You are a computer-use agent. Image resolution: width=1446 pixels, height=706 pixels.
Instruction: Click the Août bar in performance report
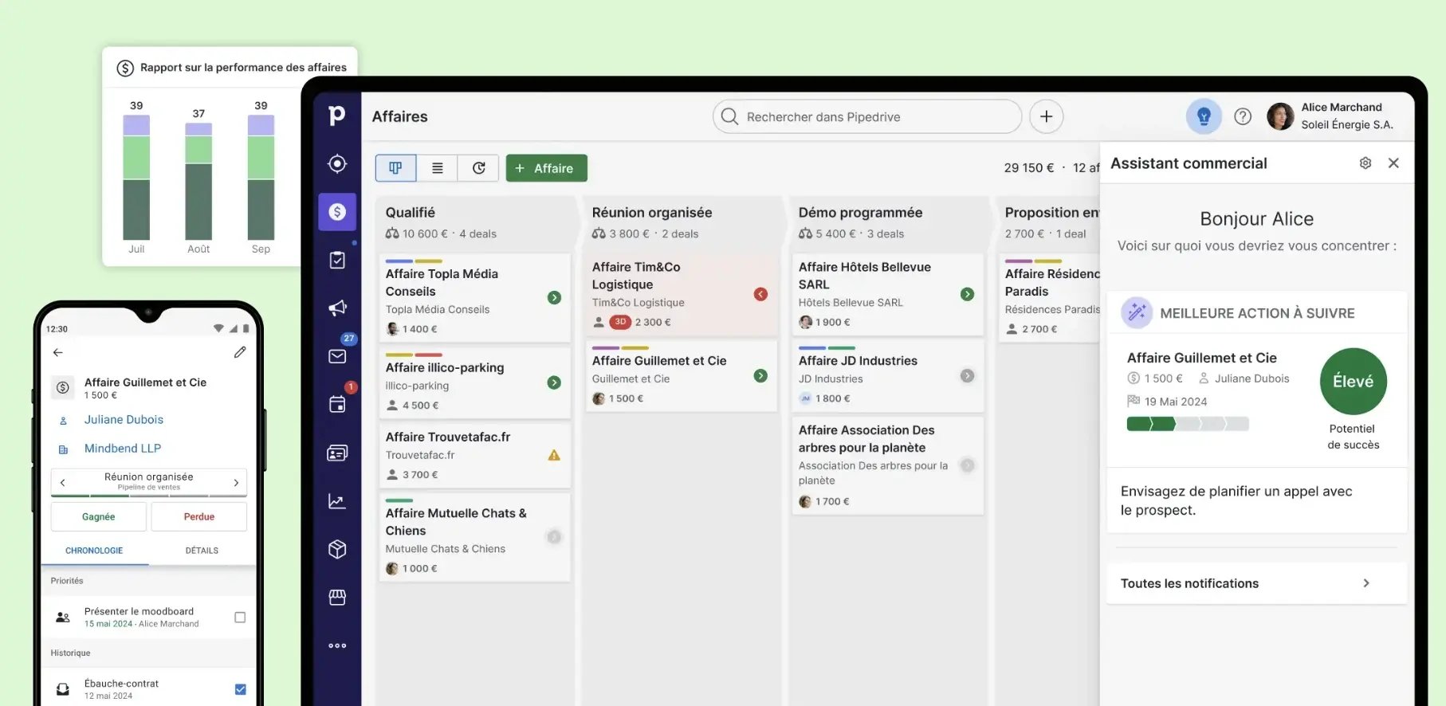198,181
